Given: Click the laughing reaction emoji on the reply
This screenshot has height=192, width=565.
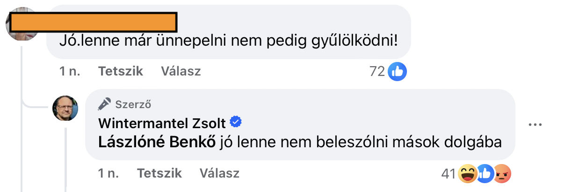Looking at the screenshot, I should 469,174.
